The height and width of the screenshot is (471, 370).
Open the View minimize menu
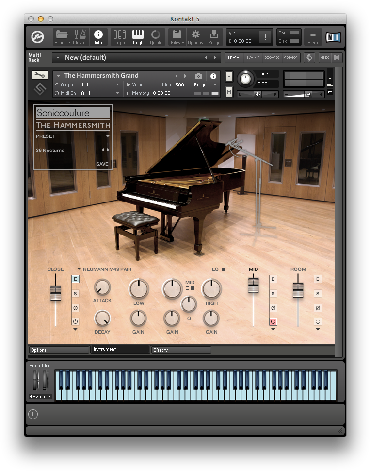313,37
